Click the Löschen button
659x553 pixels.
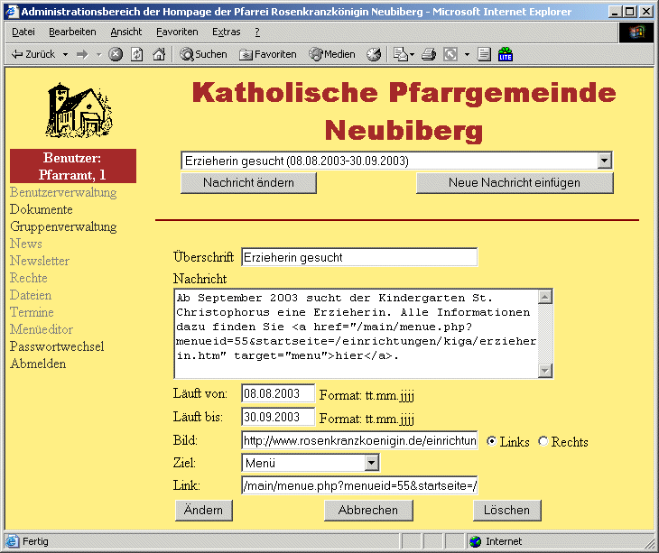click(506, 511)
